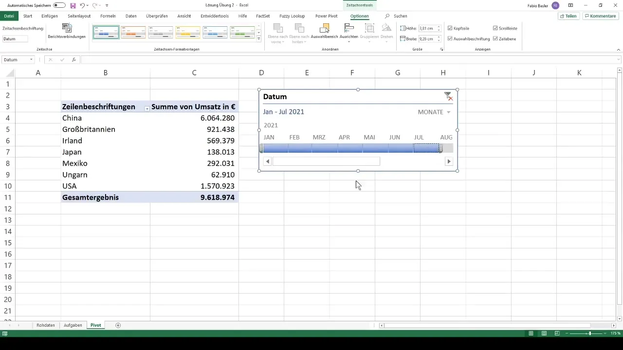The height and width of the screenshot is (350, 623).
Task: Uncheck the Zeitebene checkbox
Action: [495, 39]
